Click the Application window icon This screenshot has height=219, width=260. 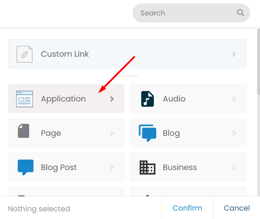tap(25, 99)
